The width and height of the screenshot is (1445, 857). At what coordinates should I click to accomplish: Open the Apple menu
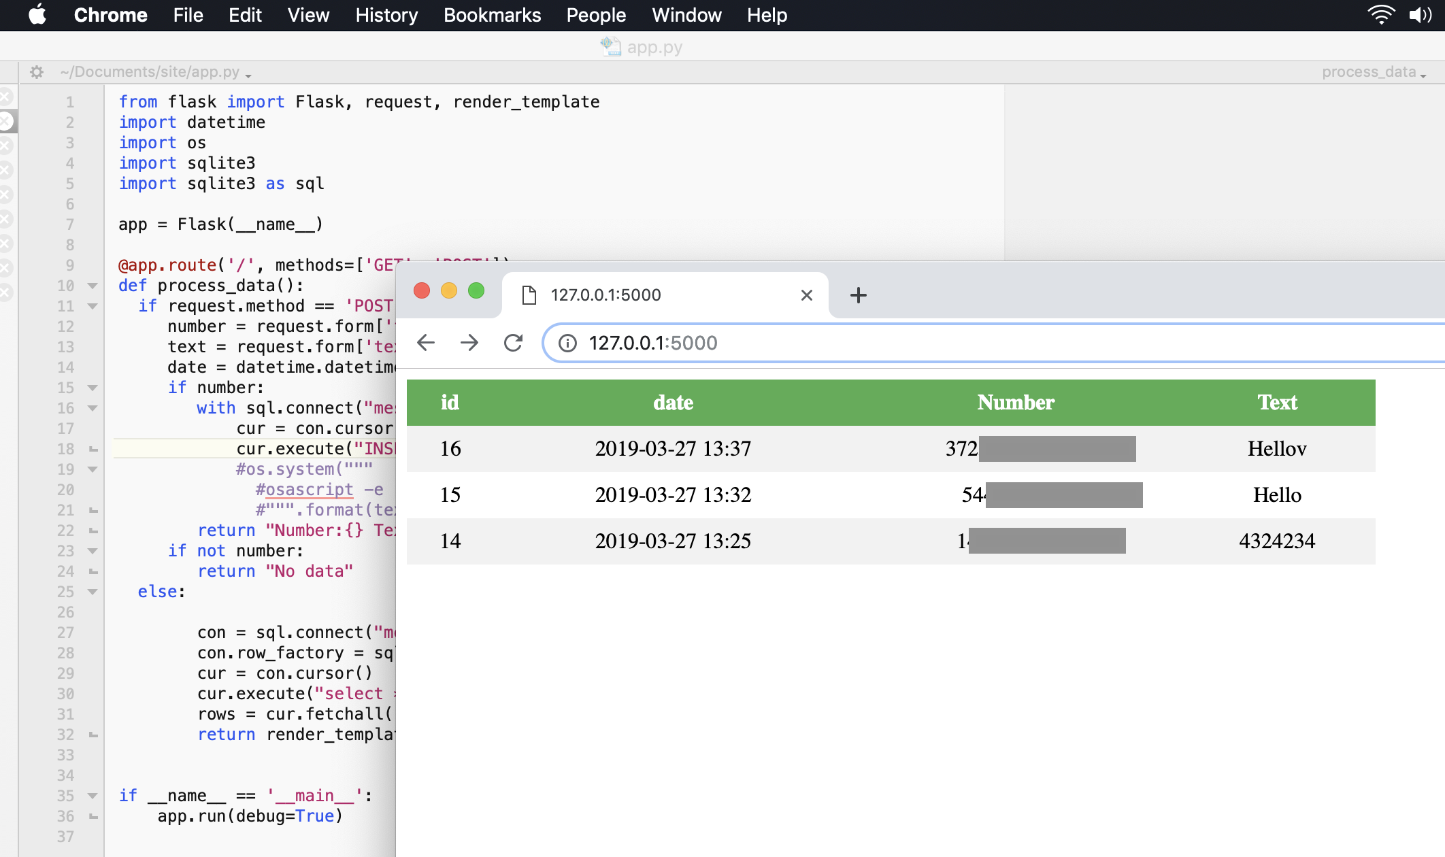37,14
